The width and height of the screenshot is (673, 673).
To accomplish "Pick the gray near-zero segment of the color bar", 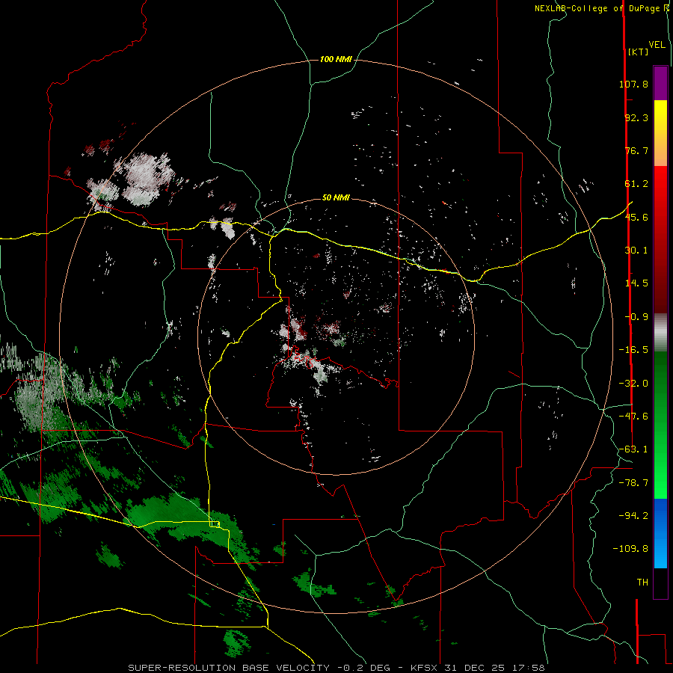I will [660, 333].
